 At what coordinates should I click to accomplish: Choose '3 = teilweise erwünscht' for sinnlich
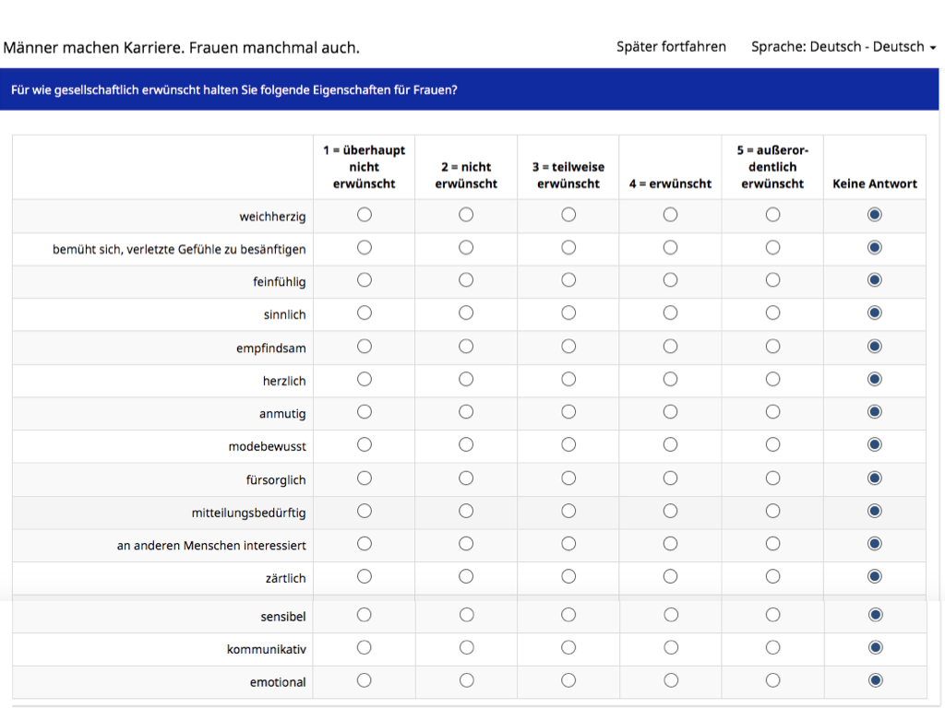click(568, 313)
